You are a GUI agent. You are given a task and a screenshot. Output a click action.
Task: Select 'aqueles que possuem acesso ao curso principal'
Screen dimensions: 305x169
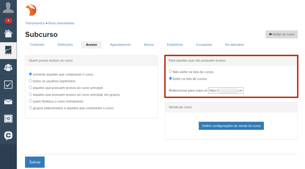click(31, 88)
